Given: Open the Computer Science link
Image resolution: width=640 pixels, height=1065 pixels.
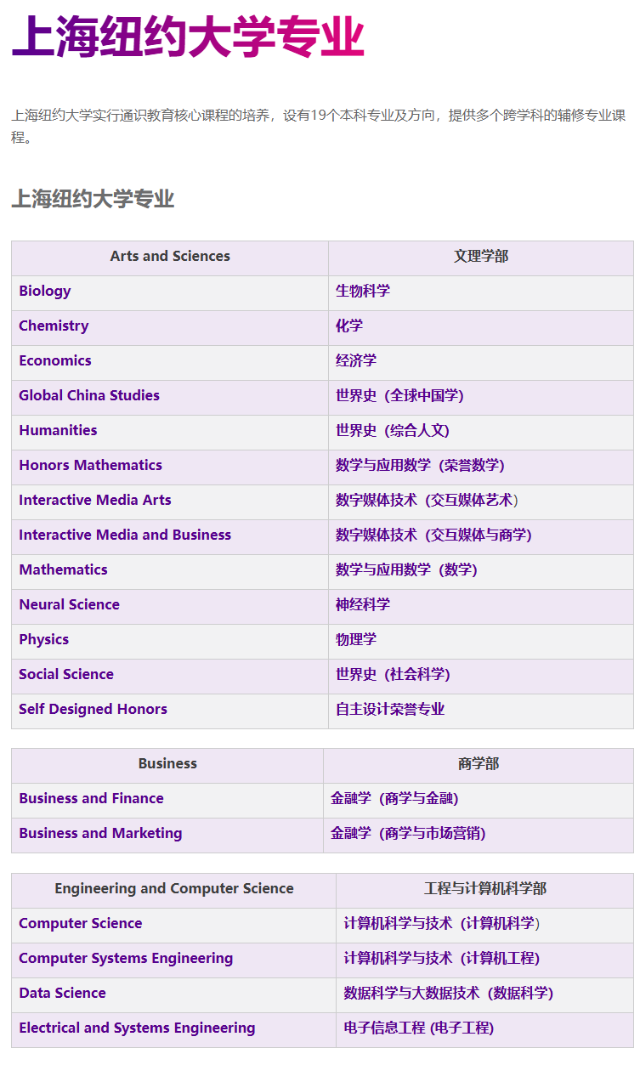Looking at the screenshot, I should [81, 923].
